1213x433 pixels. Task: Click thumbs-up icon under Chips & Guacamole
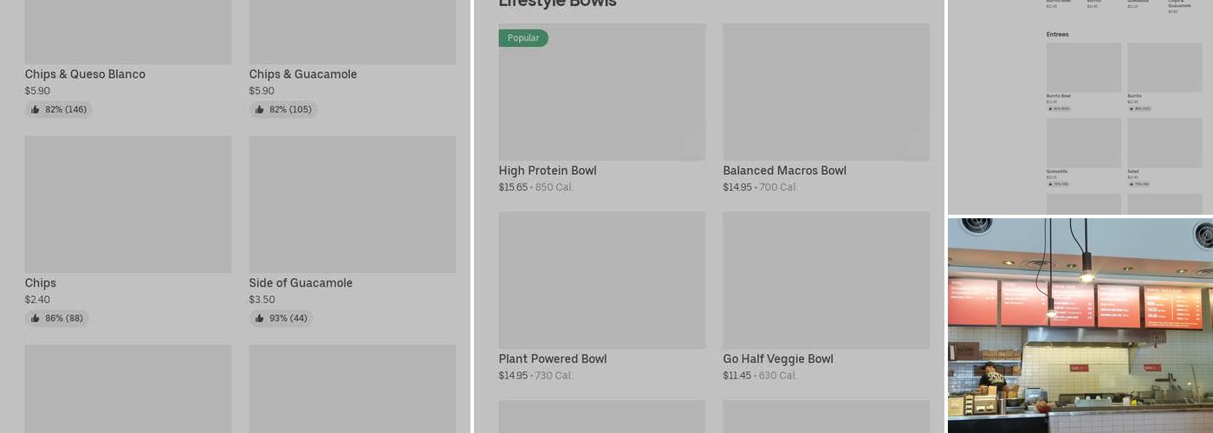[x=259, y=110]
